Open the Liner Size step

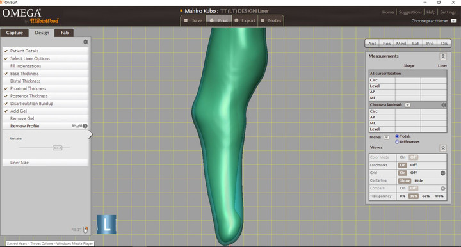coord(45,163)
